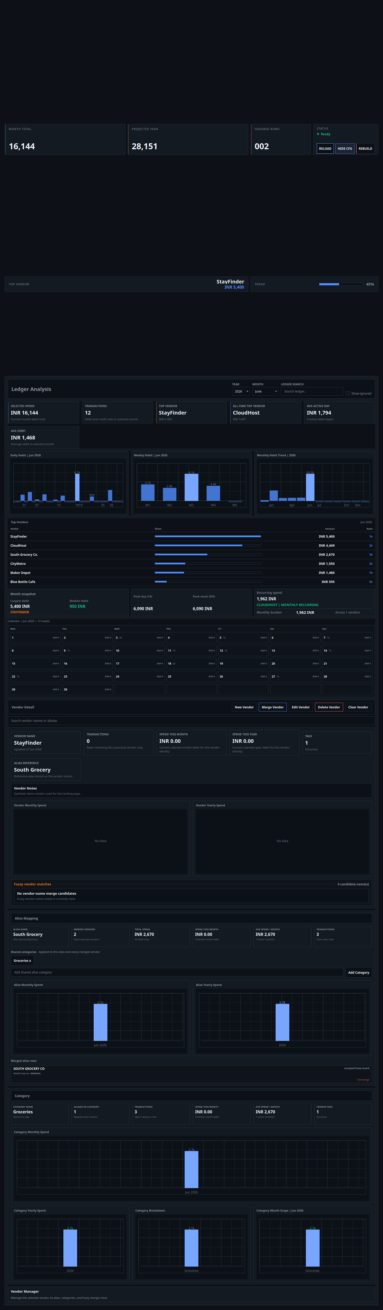Viewport: 383px width, 1310px height.
Task: Click the Top Vendor StayFinder stat card
Action: [192, 412]
